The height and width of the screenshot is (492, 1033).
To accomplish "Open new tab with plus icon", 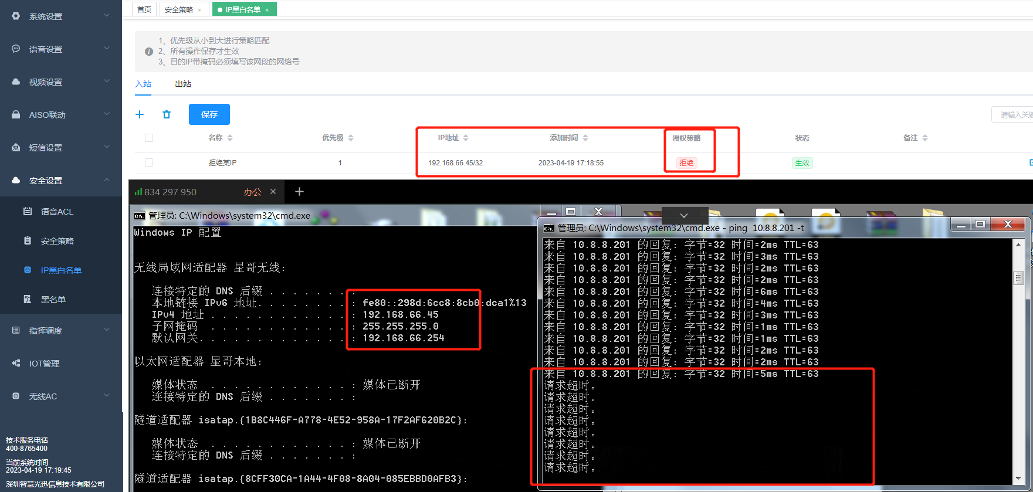I will 299,192.
